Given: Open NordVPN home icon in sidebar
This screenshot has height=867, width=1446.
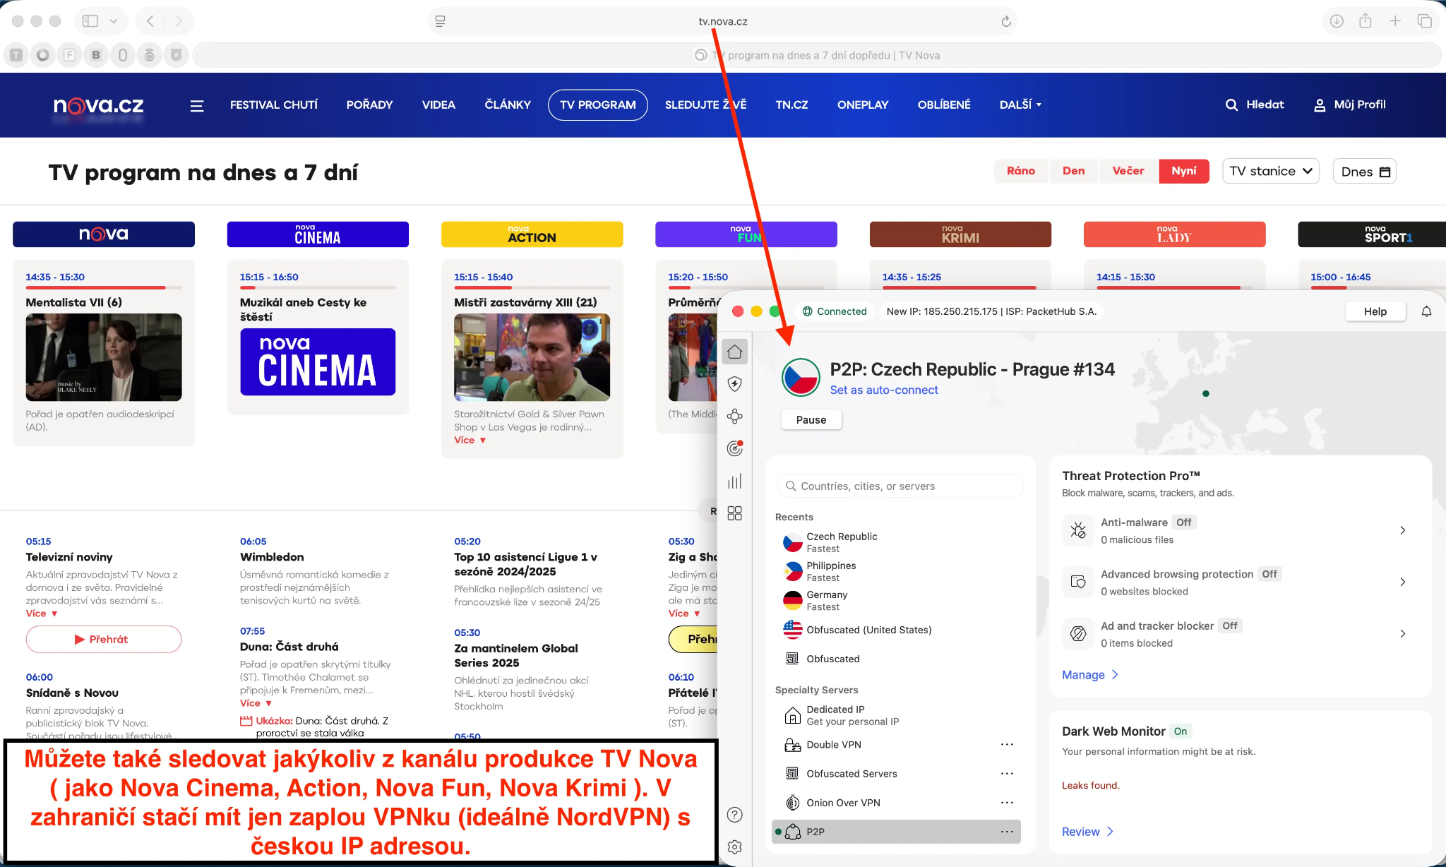Looking at the screenshot, I should point(734,352).
